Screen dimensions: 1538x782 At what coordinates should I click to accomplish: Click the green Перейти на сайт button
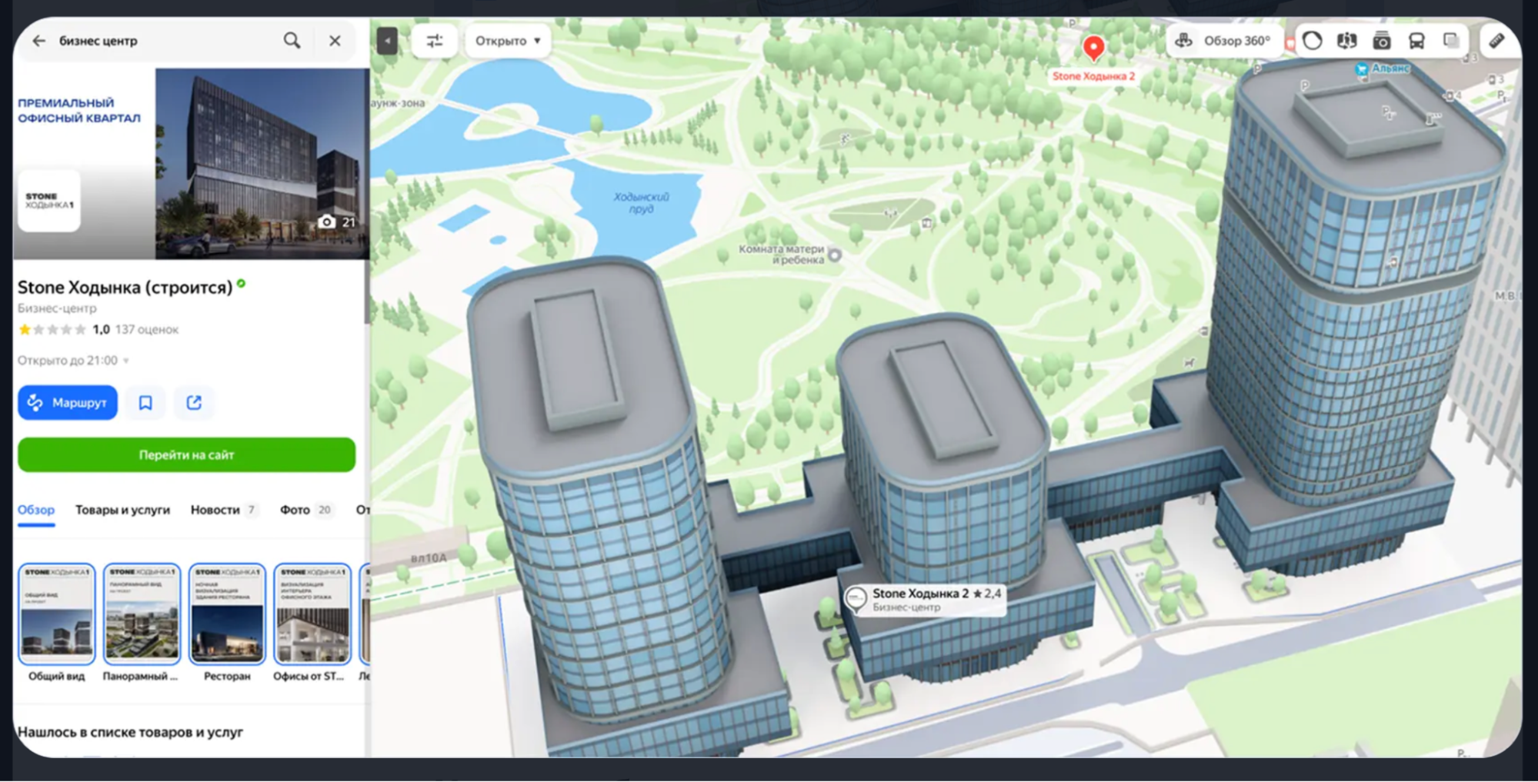pos(186,454)
